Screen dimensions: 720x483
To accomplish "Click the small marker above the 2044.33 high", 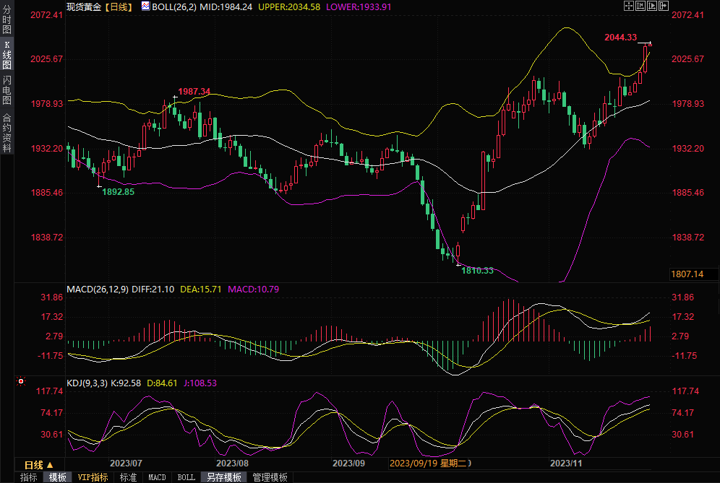I will (649, 43).
